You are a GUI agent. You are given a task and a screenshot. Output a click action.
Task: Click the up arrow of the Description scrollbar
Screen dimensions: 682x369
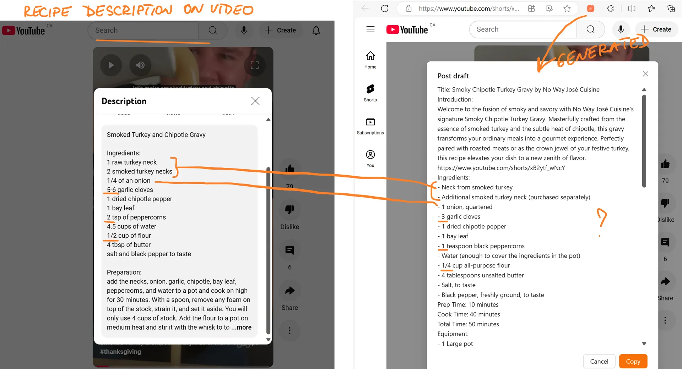pyautogui.click(x=268, y=120)
